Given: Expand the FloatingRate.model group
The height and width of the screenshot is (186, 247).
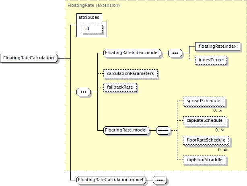Looking at the screenshot, I should tap(126, 130).
